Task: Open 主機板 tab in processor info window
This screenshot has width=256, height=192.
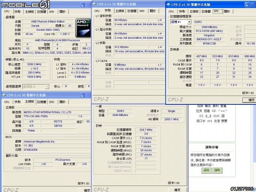Action: (30, 12)
